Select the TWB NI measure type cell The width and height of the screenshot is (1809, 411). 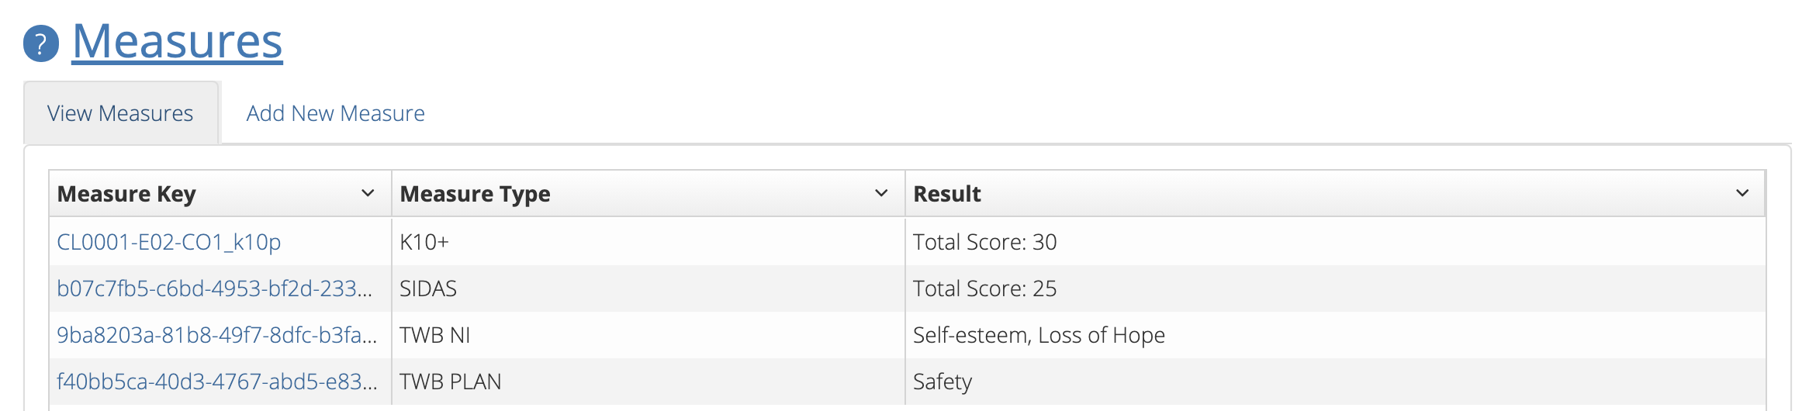[435, 335]
